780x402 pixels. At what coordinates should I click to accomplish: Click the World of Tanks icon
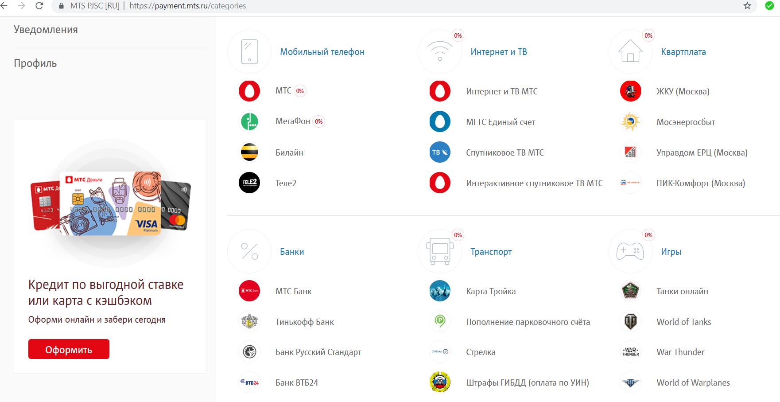pyautogui.click(x=630, y=321)
